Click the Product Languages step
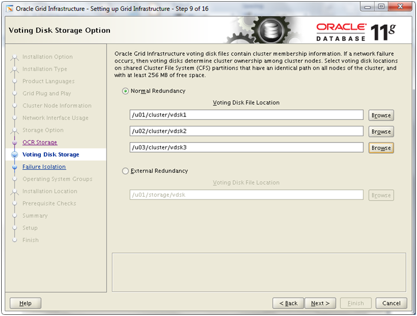Screen dimensions: 417x316 48,81
